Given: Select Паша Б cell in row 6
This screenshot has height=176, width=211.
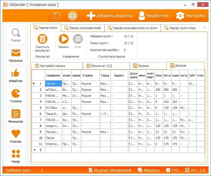Looking at the screenshot, I should [54, 114].
